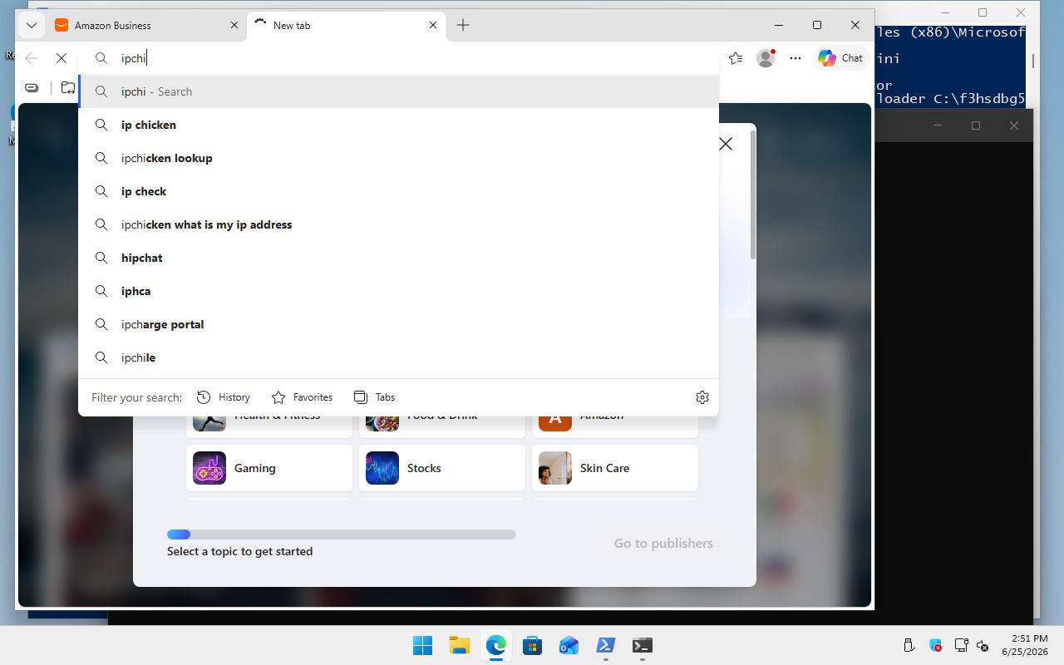This screenshot has width=1064, height=665.
Task: Select the Stocks topic card
Action: (442, 468)
